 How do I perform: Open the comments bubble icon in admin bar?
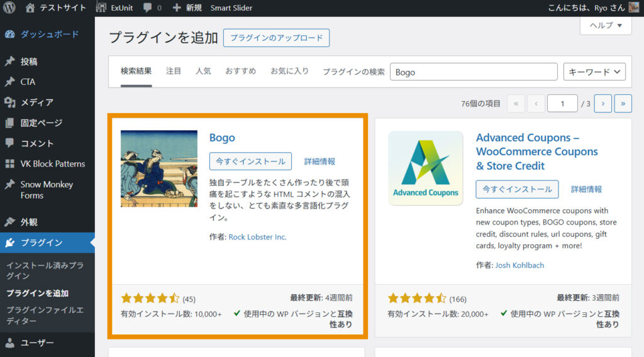[147, 8]
